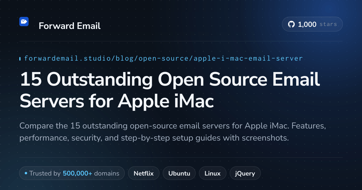Click the Forward Email brand name
Screen dimensions: 362x190
(70, 26)
